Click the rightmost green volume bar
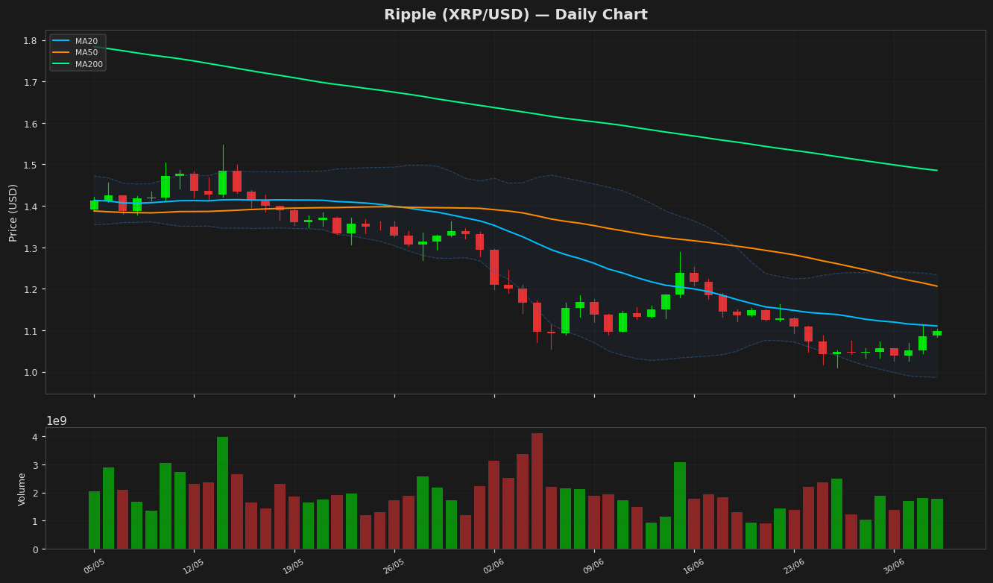 pyautogui.click(x=937, y=524)
